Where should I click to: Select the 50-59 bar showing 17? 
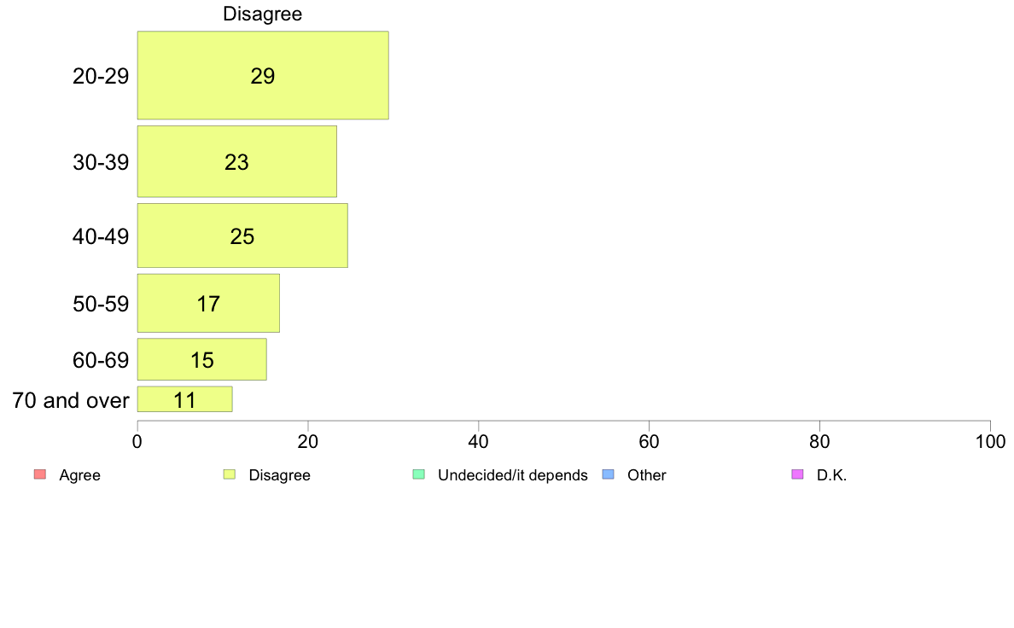209,303
